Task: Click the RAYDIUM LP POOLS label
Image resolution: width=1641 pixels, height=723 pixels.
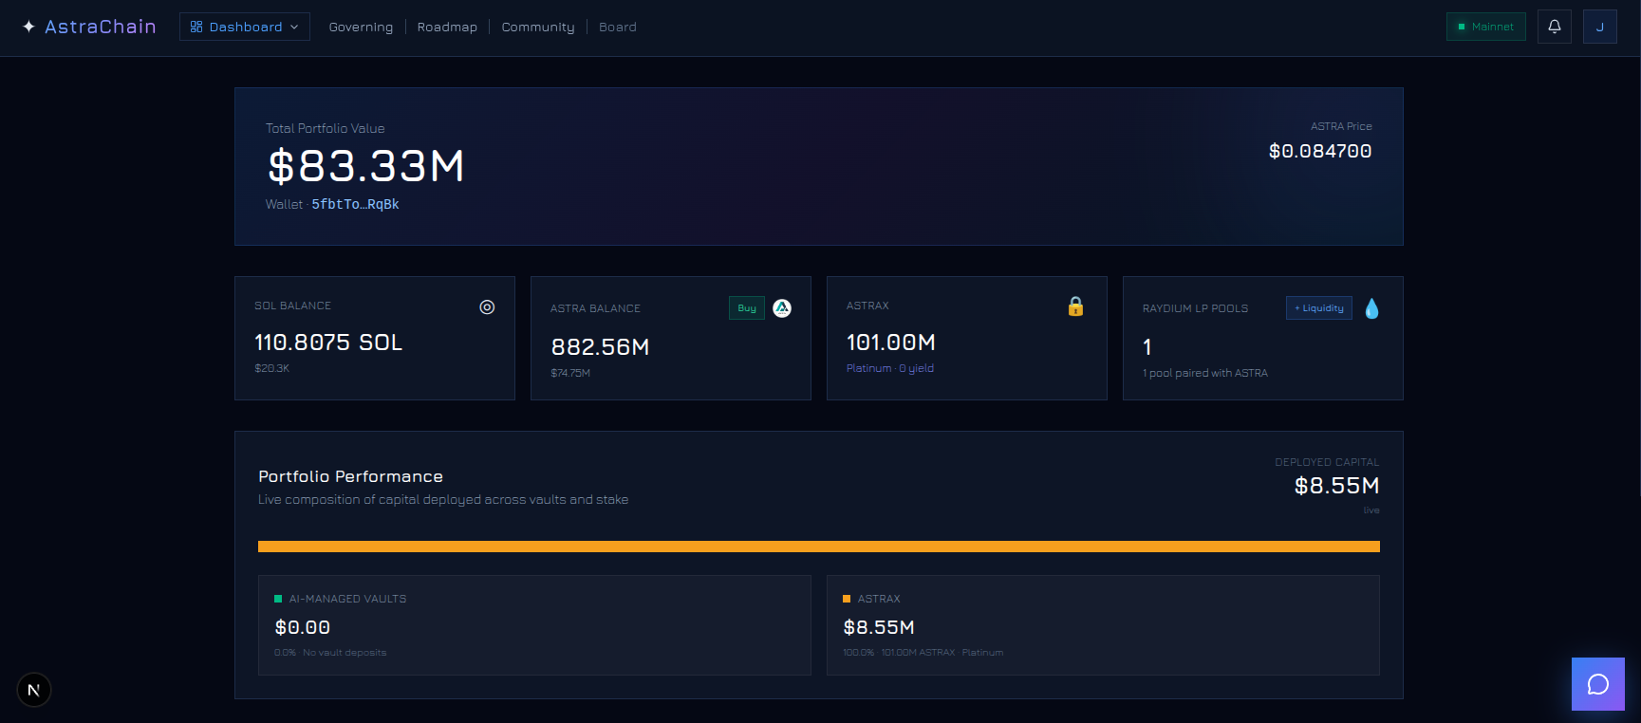Action: point(1195,308)
